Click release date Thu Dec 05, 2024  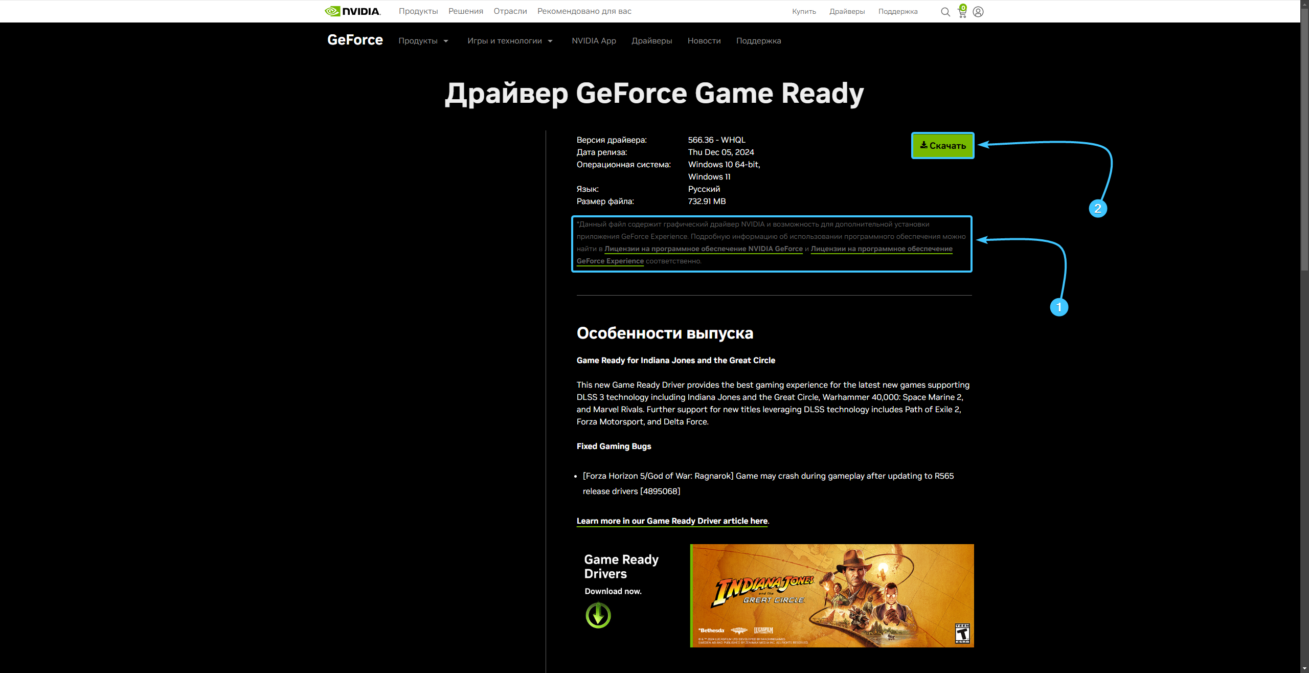coord(721,152)
